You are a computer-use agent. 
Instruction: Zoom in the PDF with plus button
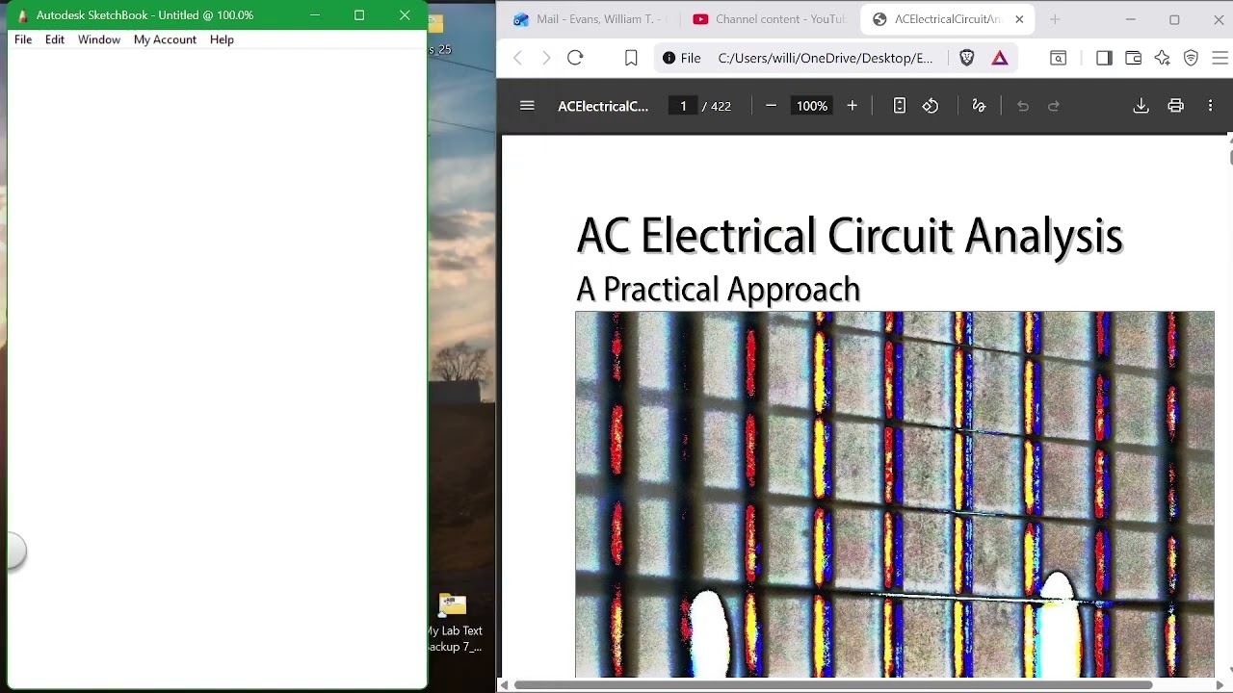(x=852, y=106)
